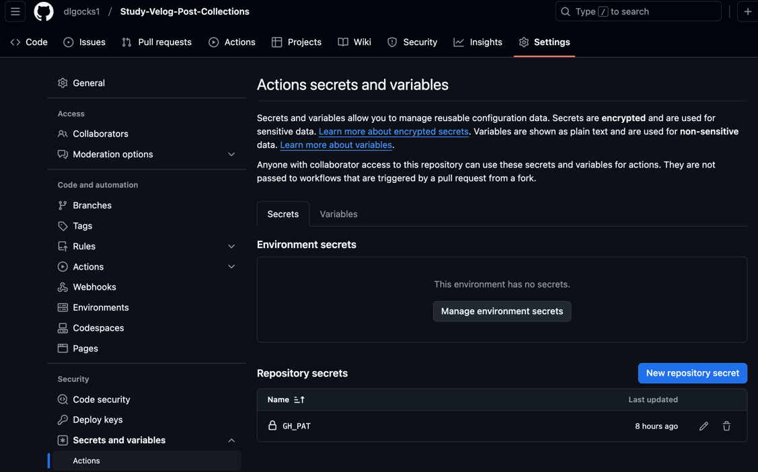
Task: Expand the Moderation options chevron
Action: [231, 155]
